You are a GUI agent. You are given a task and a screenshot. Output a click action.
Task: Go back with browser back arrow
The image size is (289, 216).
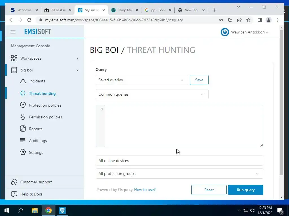11,20
